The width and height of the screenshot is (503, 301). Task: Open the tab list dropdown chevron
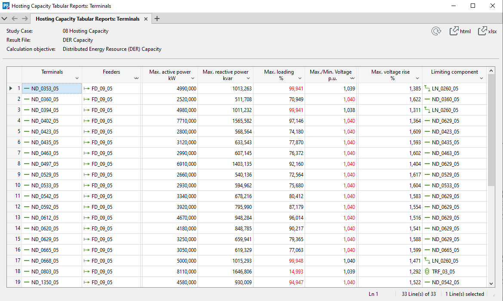tap(5, 19)
